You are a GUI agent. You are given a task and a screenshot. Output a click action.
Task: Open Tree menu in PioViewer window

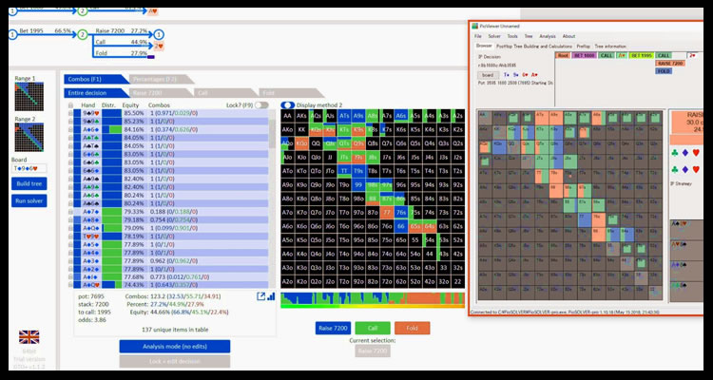529,36
